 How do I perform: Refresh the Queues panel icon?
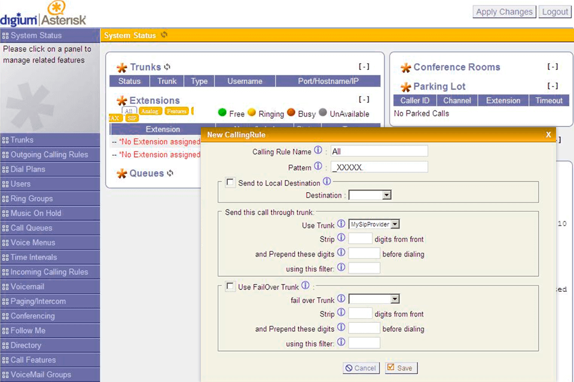170,173
